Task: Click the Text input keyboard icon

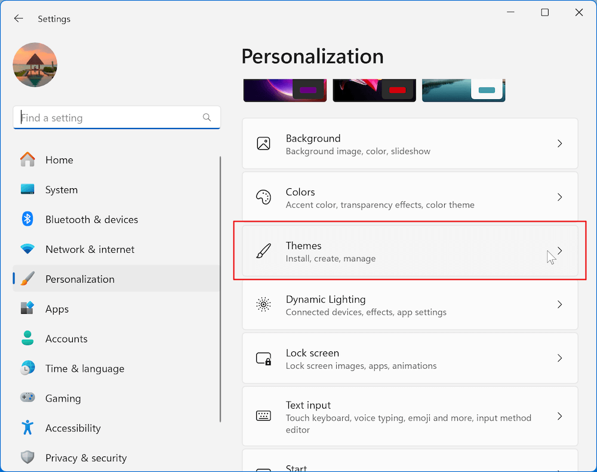Action: (263, 416)
